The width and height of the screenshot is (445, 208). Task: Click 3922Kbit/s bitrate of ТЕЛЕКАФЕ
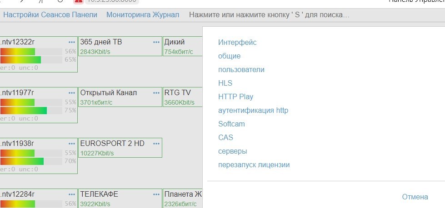(x=95, y=204)
